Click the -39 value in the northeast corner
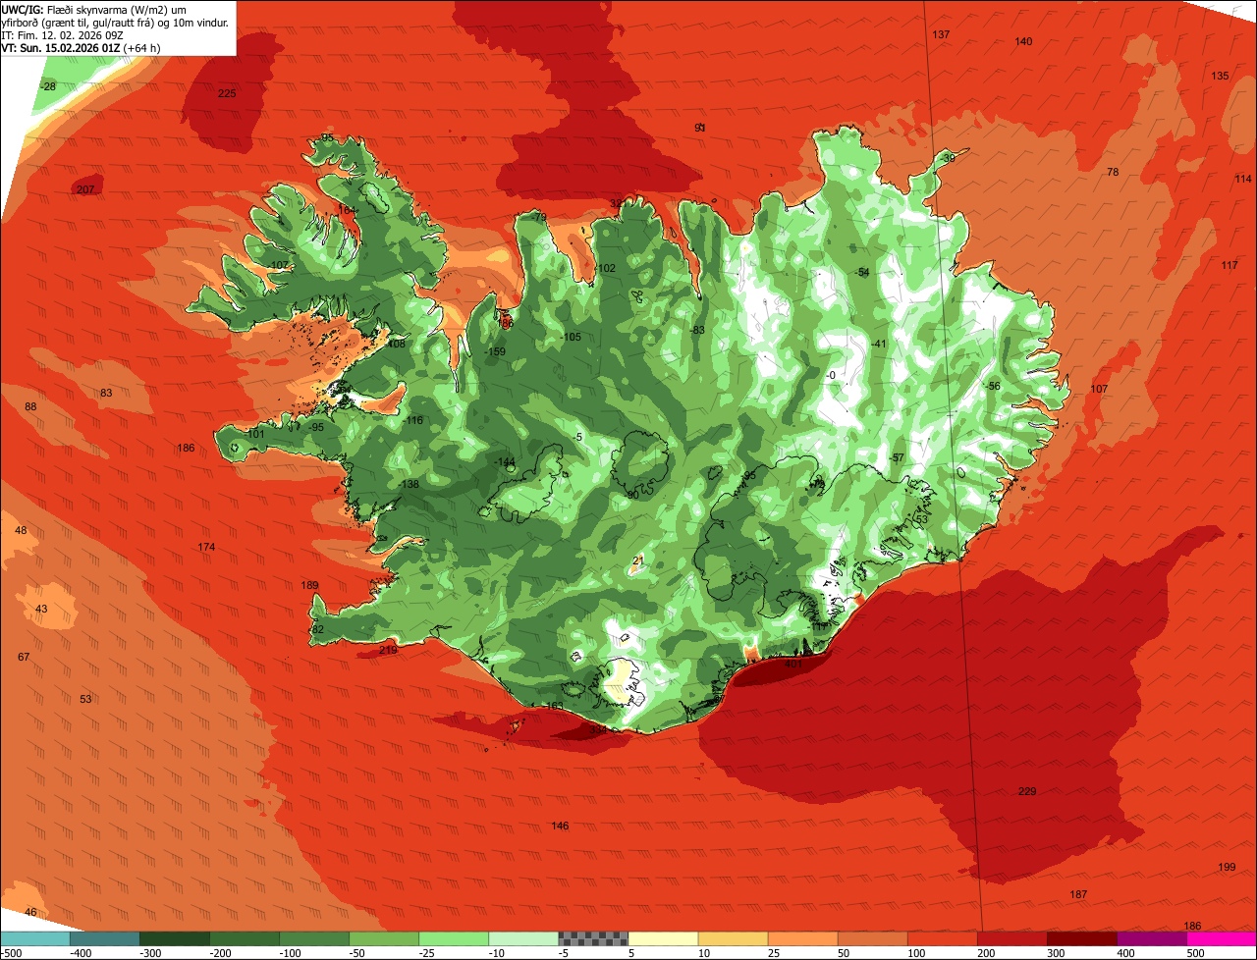 point(947,158)
